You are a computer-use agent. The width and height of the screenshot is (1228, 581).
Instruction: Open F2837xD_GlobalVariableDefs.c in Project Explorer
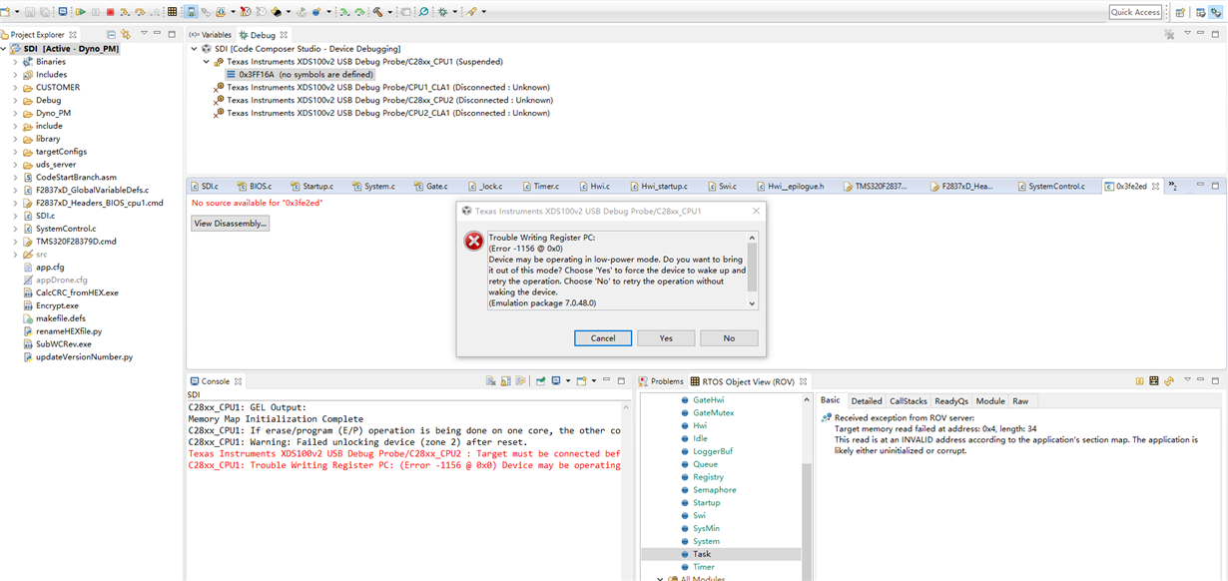tap(85, 190)
